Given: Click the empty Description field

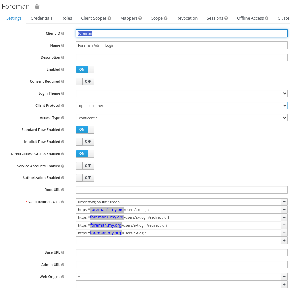Looking at the screenshot, I should (x=182, y=57).
